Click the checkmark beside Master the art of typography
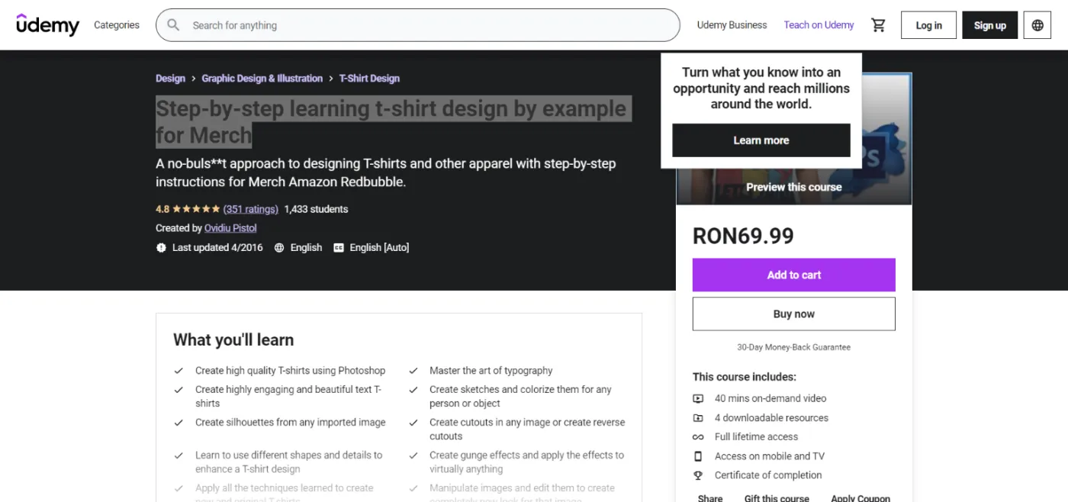The height and width of the screenshot is (502, 1068). point(413,371)
